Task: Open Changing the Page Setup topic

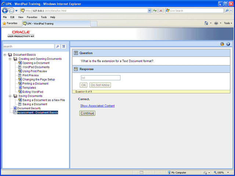Action: 39,80
